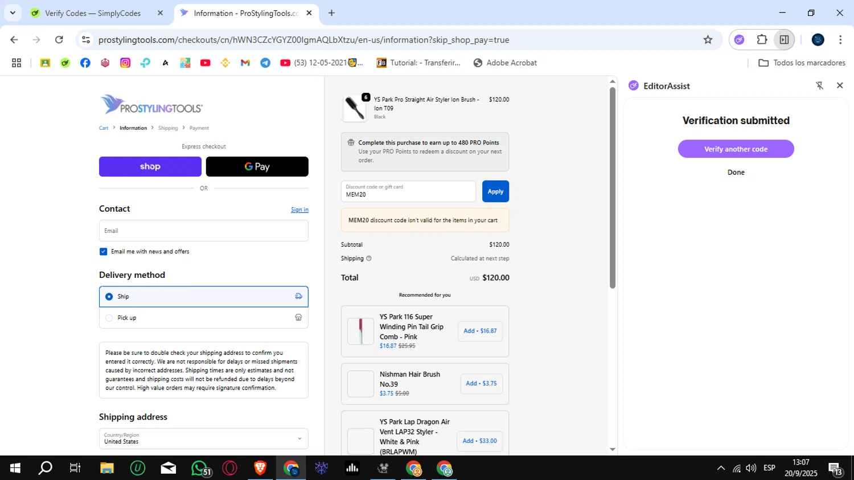Show hidden system tray icons

point(721,468)
